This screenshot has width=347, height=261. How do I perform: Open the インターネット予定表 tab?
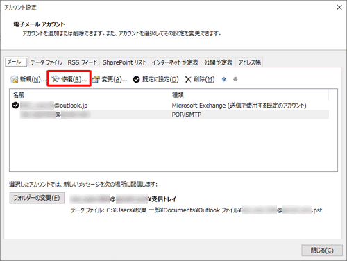[x=175, y=62]
